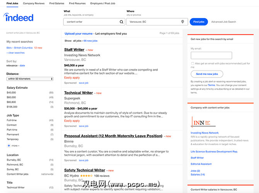Open the Company Reviews tab
This screenshot has width=259, height=193.
(x=34, y=3)
